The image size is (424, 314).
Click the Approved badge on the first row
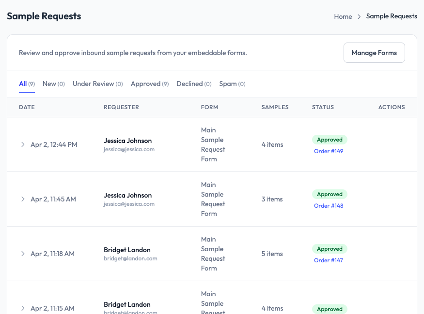tap(330, 139)
